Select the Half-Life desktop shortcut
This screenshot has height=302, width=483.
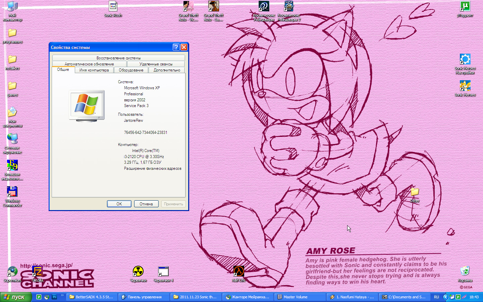[x=238, y=271]
